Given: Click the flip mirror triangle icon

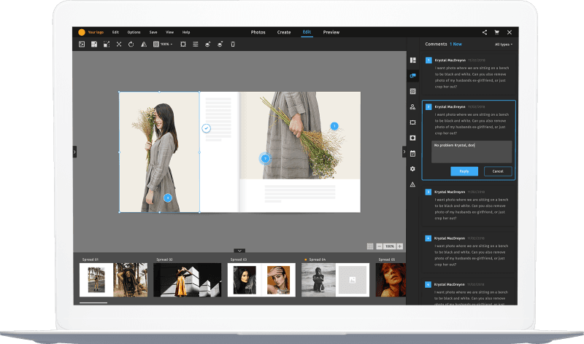Looking at the screenshot, I should click(143, 44).
